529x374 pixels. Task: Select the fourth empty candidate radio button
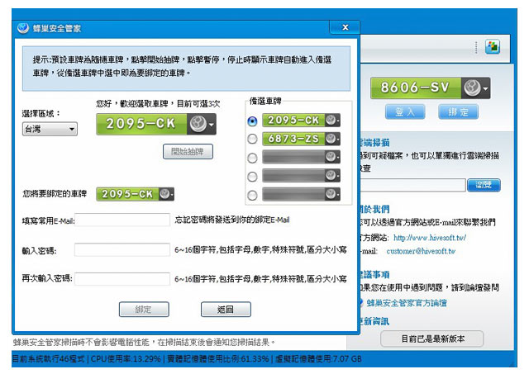pos(252,176)
